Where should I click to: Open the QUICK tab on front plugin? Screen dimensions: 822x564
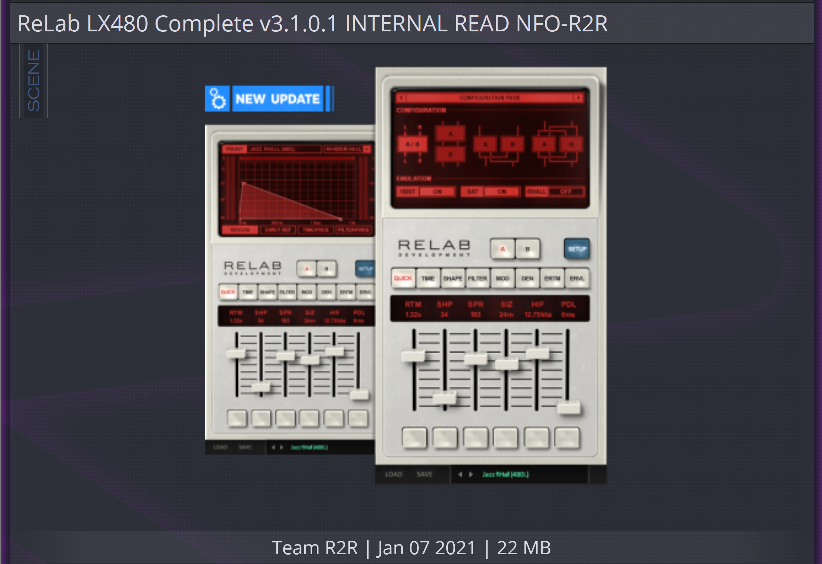403,278
